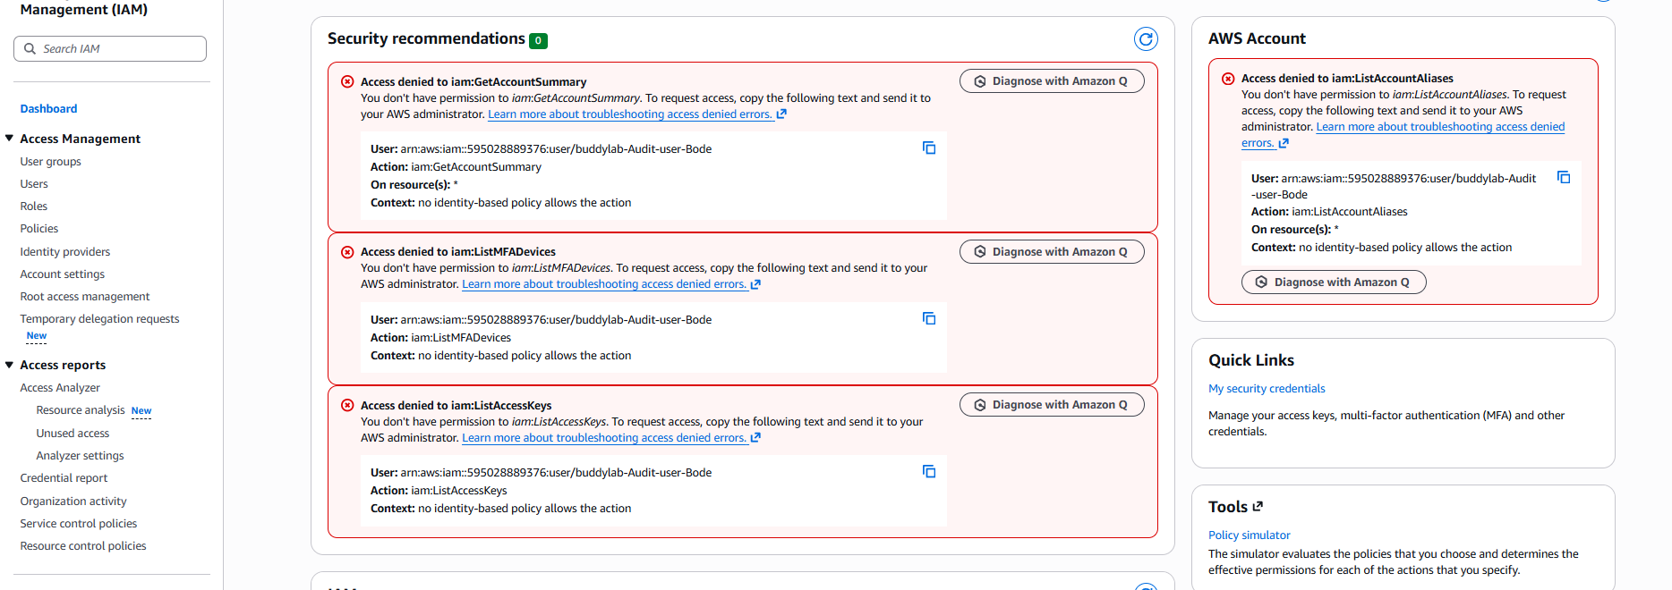Open the My security credentials link
The height and width of the screenshot is (590, 1672).
(x=1267, y=389)
